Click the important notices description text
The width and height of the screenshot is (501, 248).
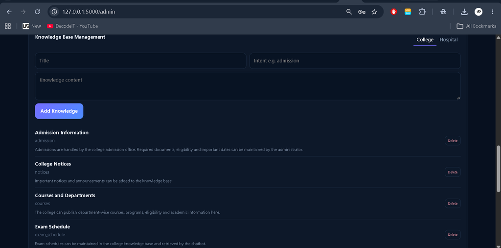(x=104, y=181)
